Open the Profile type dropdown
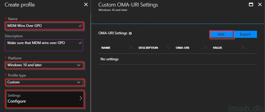The width and height of the screenshot is (265, 112). pos(44,82)
